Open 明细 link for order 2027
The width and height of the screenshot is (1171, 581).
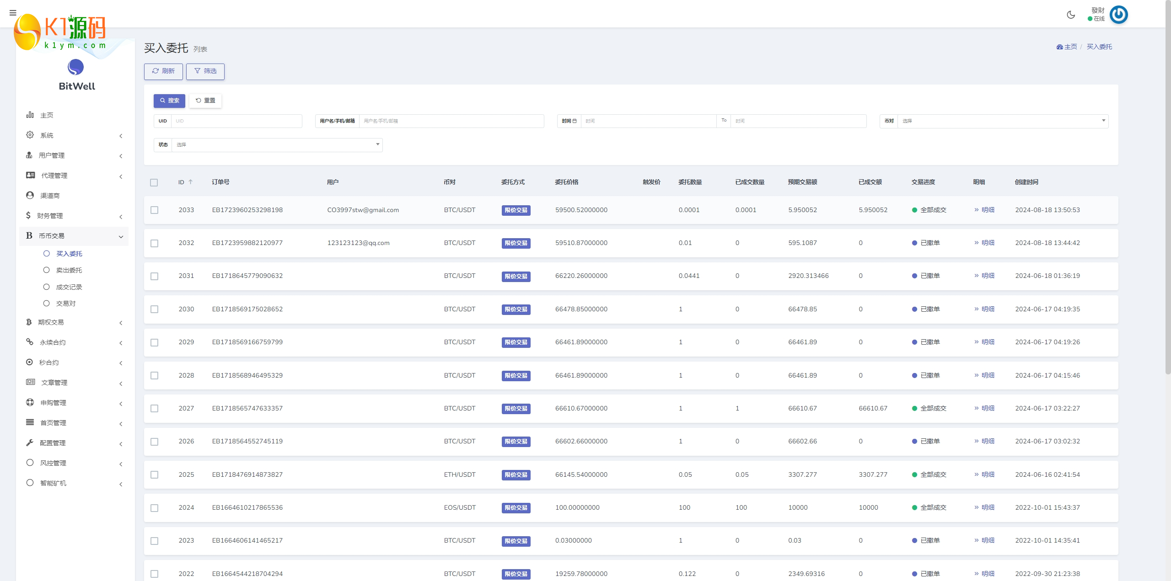pyautogui.click(x=984, y=408)
